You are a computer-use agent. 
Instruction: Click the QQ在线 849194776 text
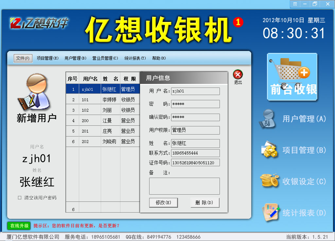tap(148, 237)
